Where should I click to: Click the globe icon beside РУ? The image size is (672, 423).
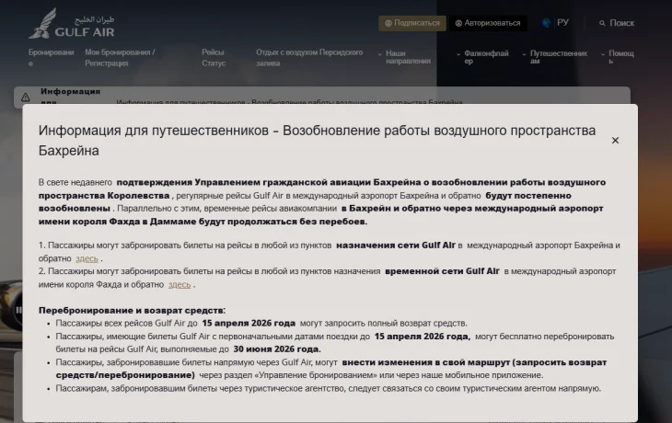547,23
